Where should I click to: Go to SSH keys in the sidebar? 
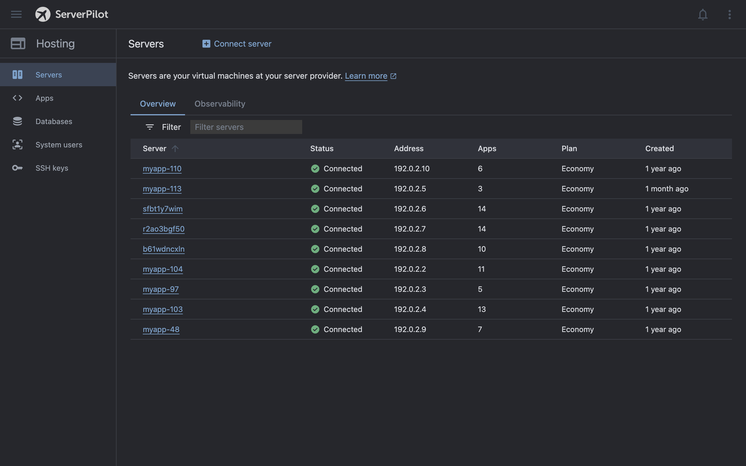point(58,168)
